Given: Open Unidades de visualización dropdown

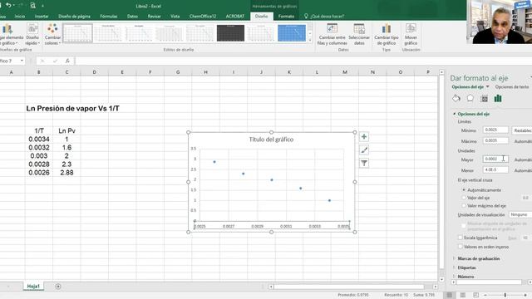Looking at the screenshot, I should [x=520, y=214].
